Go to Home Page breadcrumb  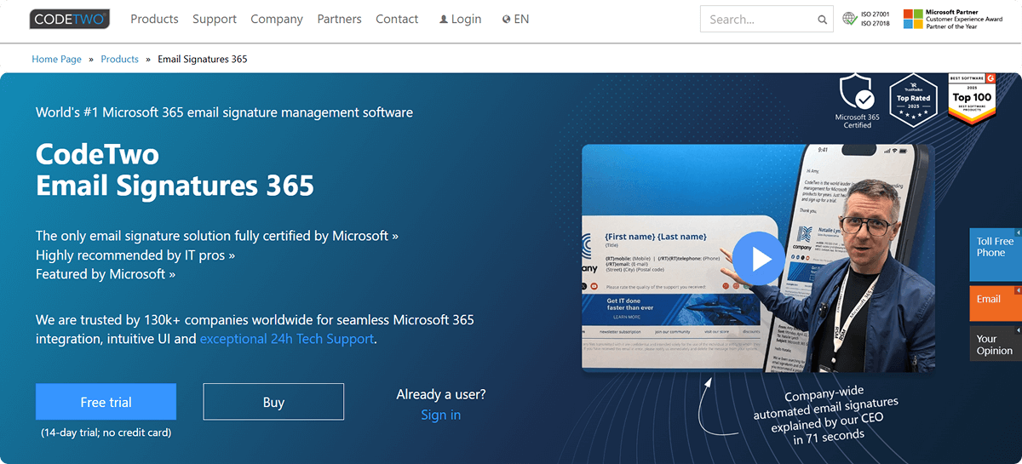click(57, 59)
